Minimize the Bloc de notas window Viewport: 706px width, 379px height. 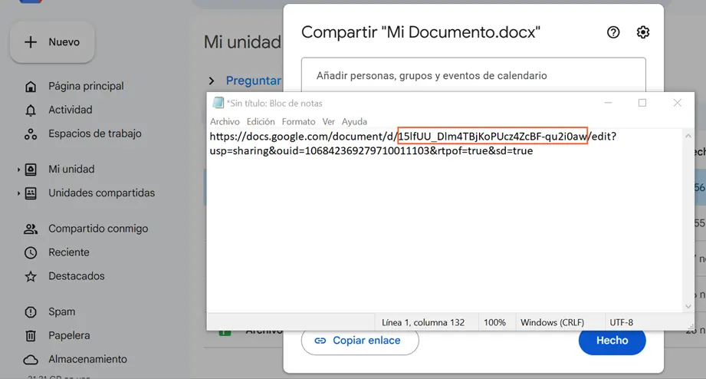pyautogui.click(x=608, y=103)
